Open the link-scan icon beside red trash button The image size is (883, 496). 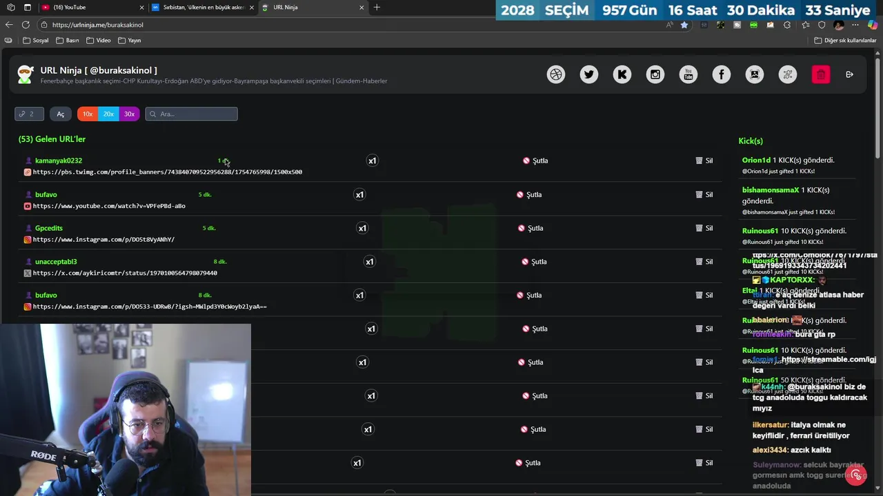788,74
